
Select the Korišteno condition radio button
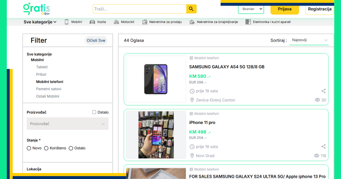coord(46,148)
